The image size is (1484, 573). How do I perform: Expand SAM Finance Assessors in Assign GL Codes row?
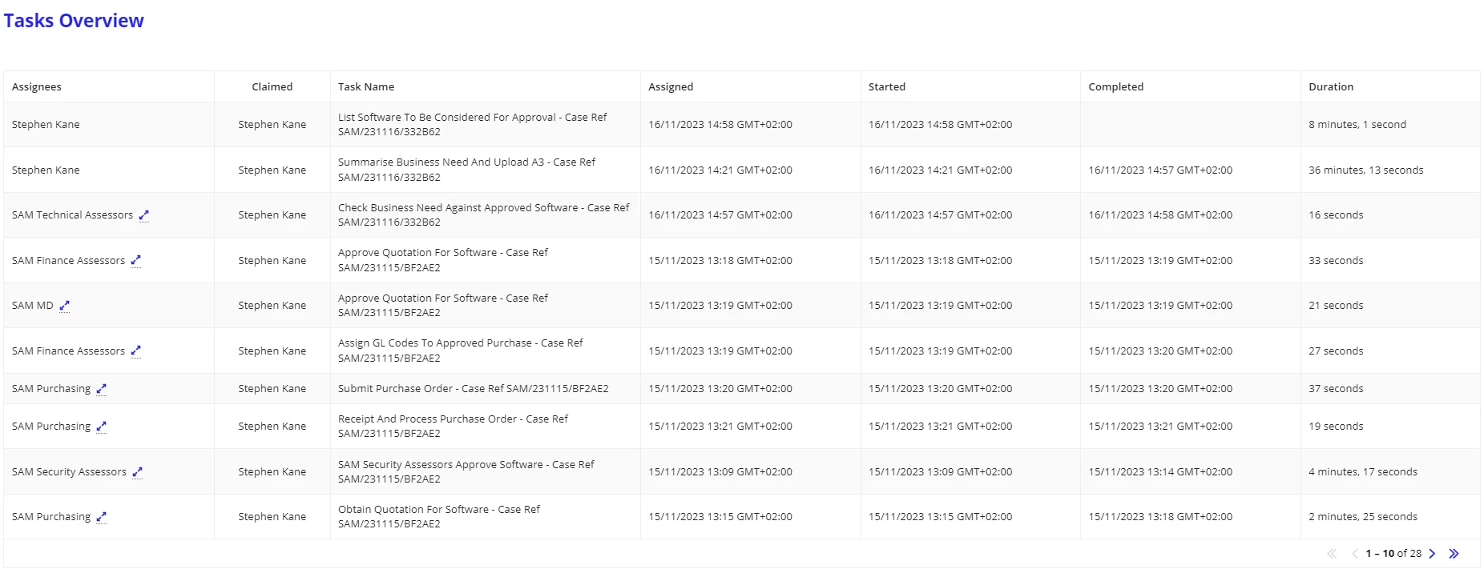pyautogui.click(x=135, y=351)
